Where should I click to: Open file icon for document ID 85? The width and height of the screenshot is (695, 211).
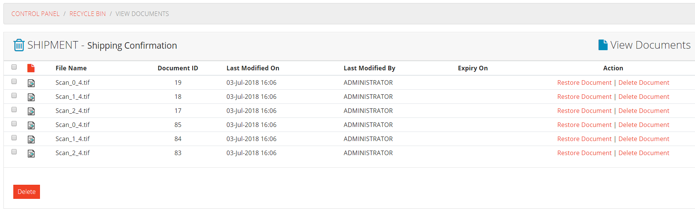tap(31, 125)
